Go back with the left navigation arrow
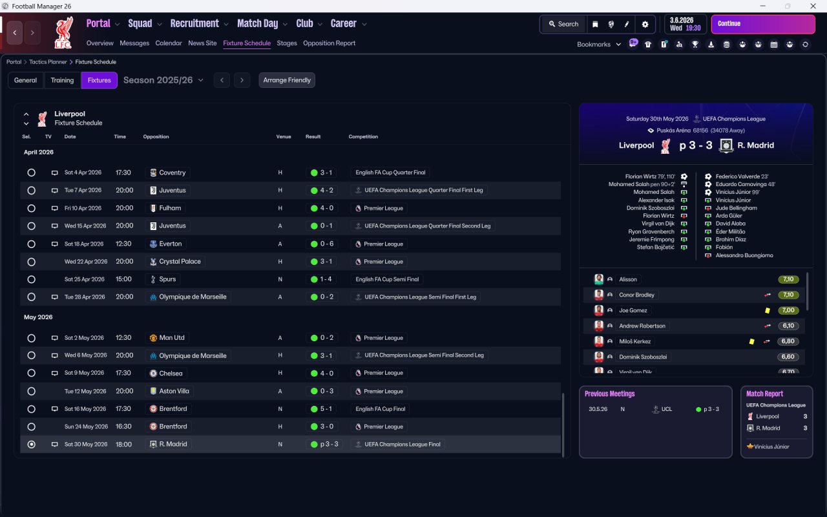827x517 pixels. pos(15,32)
